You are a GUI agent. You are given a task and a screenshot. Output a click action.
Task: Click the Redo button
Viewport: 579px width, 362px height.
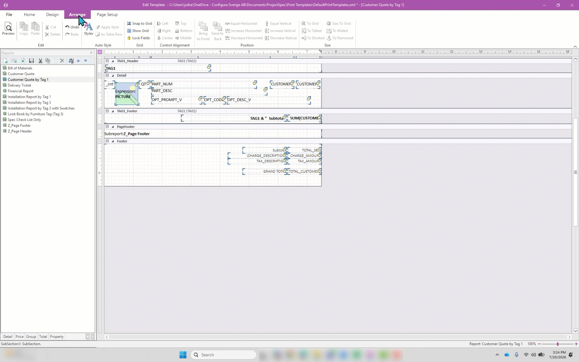tap(72, 34)
